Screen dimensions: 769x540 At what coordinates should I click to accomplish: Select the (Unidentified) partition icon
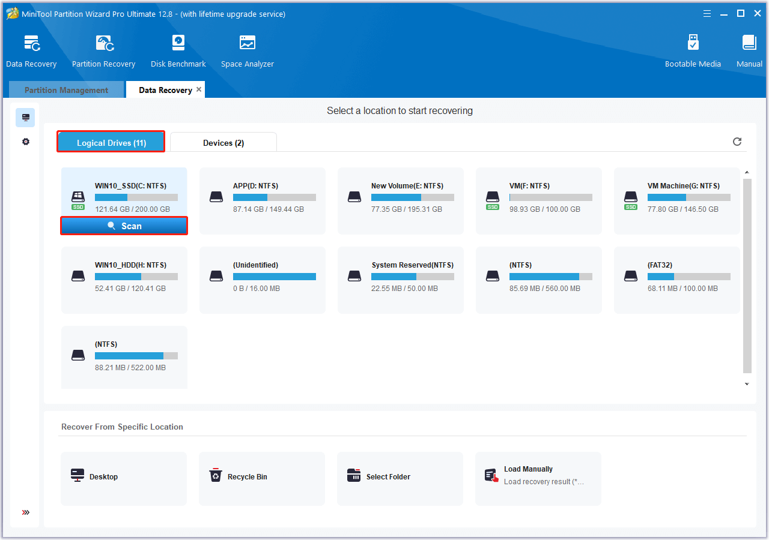click(216, 276)
